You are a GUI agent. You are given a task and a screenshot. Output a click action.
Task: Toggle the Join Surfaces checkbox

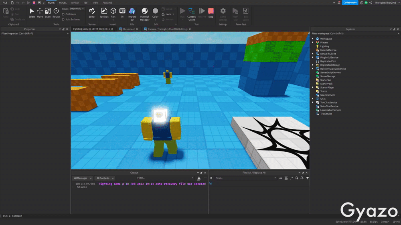(63, 19)
